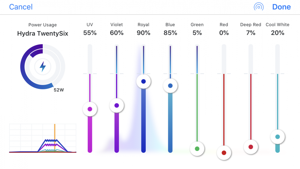The image size is (300, 169).
Task: Click the Blue slider handle
Action: point(170,86)
